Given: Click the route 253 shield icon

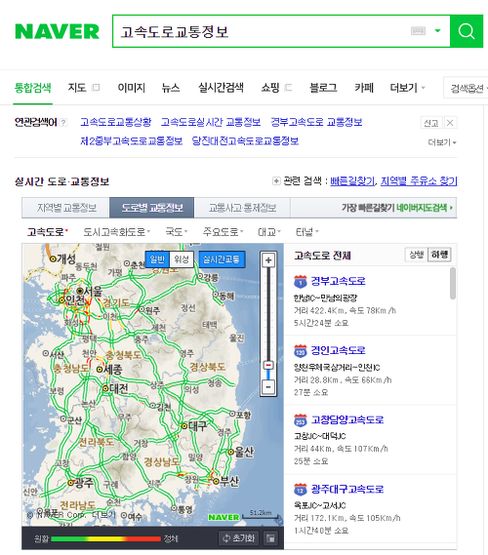Looking at the screenshot, I should click(301, 420).
